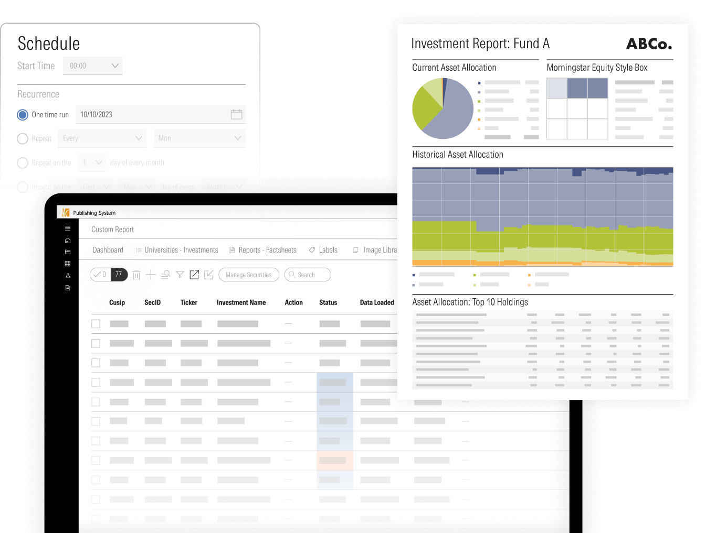Switch to Universities - Investments tab
Screen dimensions: 716x533
tap(177, 250)
